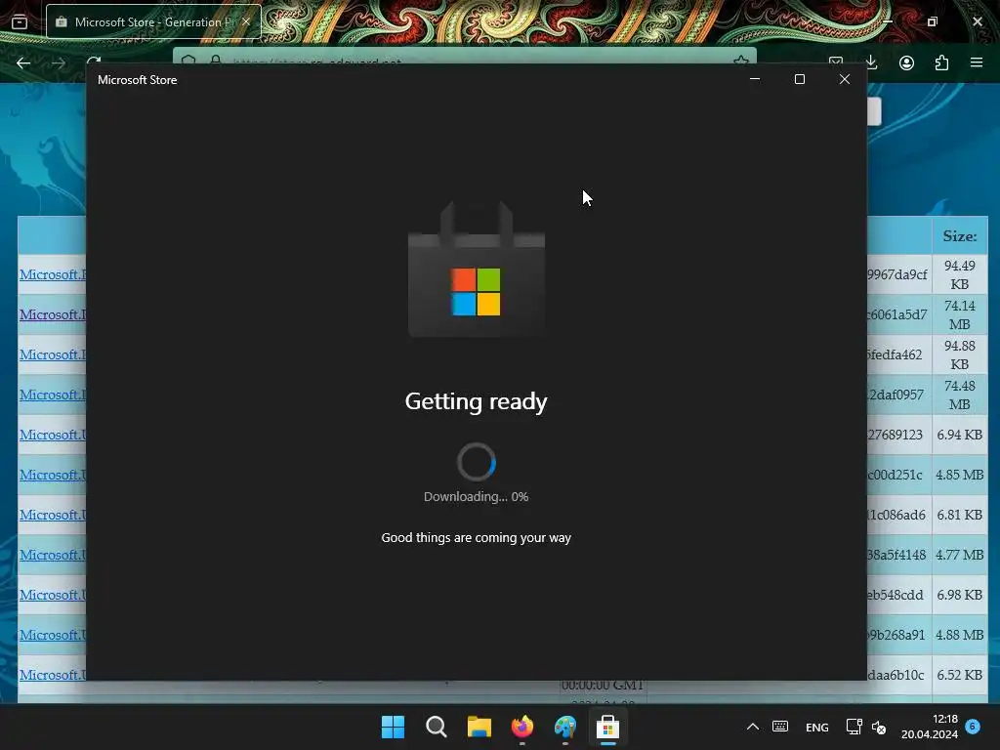Viewport: 1000px width, 750px height.
Task: Open Microsoft link in 6.98 KB row
Action: point(53,595)
